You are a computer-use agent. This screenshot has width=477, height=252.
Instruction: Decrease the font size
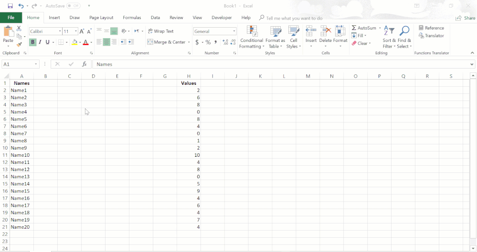coord(89,31)
